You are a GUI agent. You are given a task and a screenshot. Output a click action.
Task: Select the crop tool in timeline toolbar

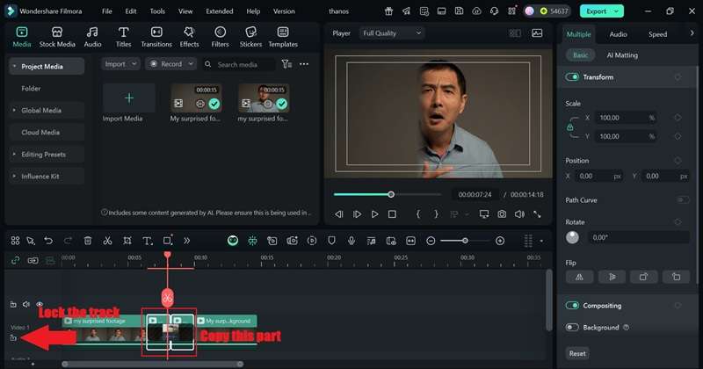[127, 241]
